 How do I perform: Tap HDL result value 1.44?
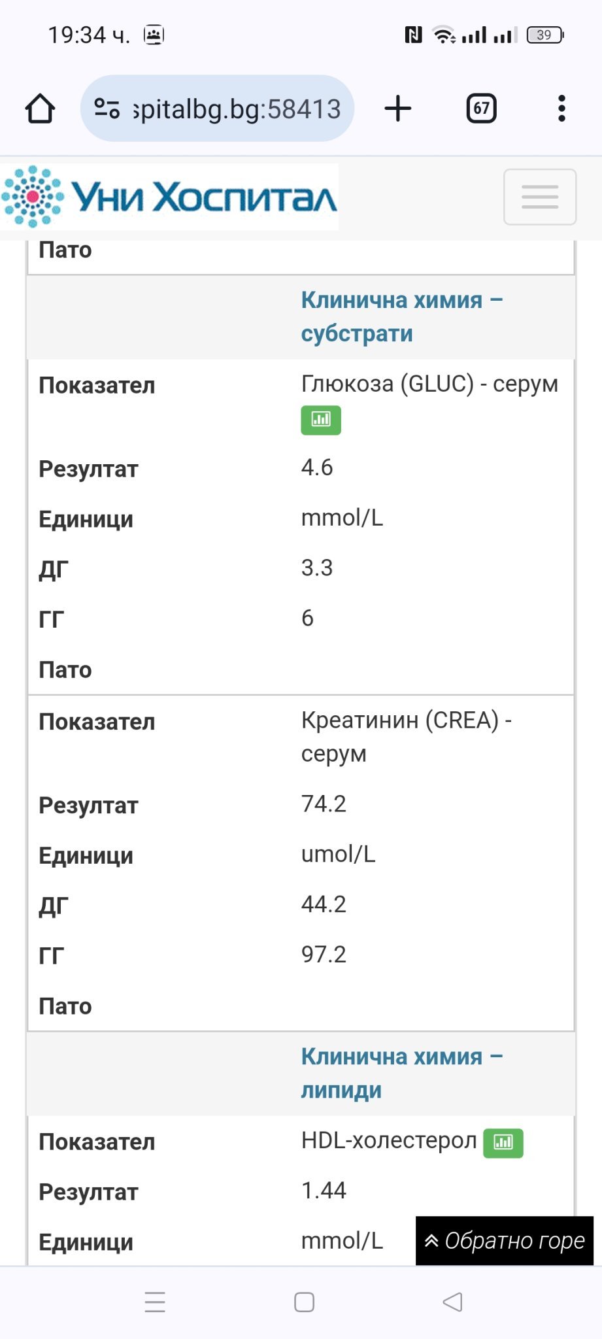coord(324,1191)
